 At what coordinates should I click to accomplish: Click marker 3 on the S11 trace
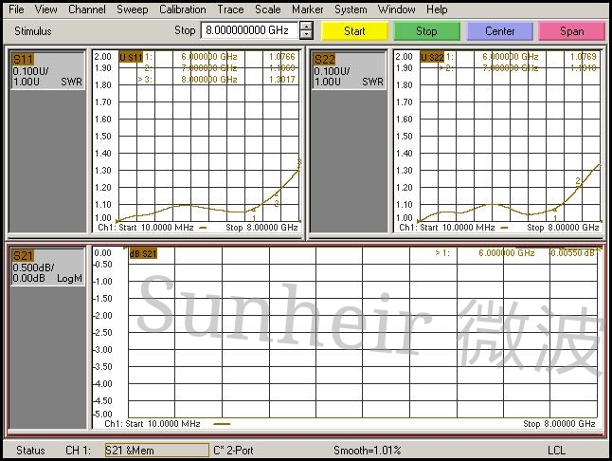pos(299,165)
